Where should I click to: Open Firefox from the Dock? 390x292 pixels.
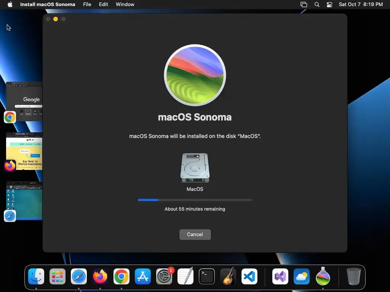[100, 276]
